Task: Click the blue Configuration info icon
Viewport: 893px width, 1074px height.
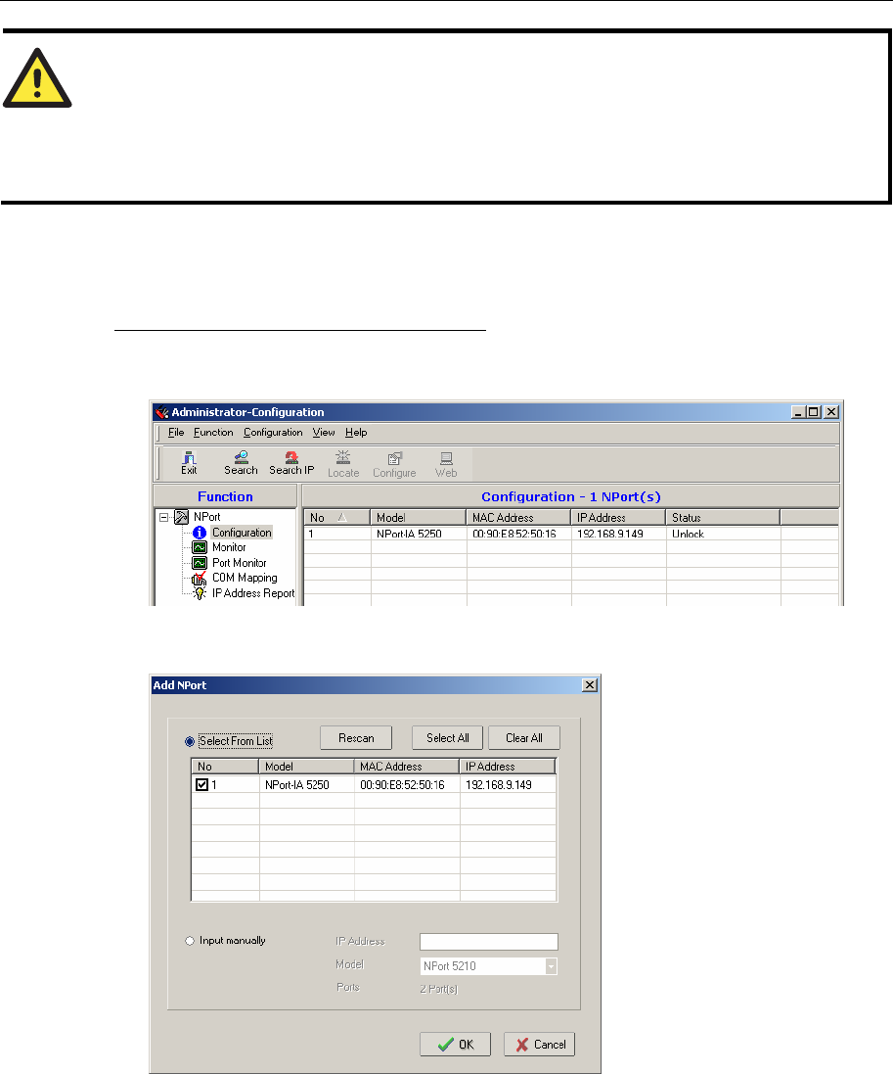Action: click(x=200, y=533)
